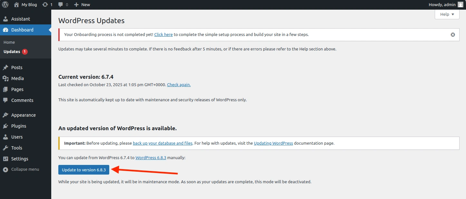
Task: Open the Help dropdown panel
Action: tap(447, 14)
